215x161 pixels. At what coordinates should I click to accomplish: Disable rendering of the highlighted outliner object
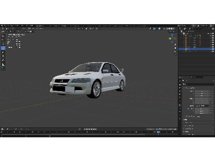(213, 49)
